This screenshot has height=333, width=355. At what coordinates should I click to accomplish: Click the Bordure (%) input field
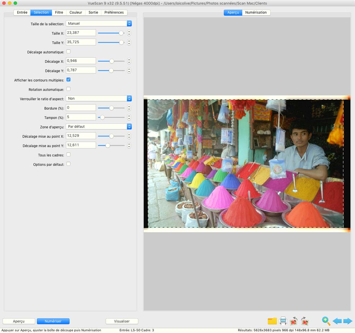pos(81,108)
